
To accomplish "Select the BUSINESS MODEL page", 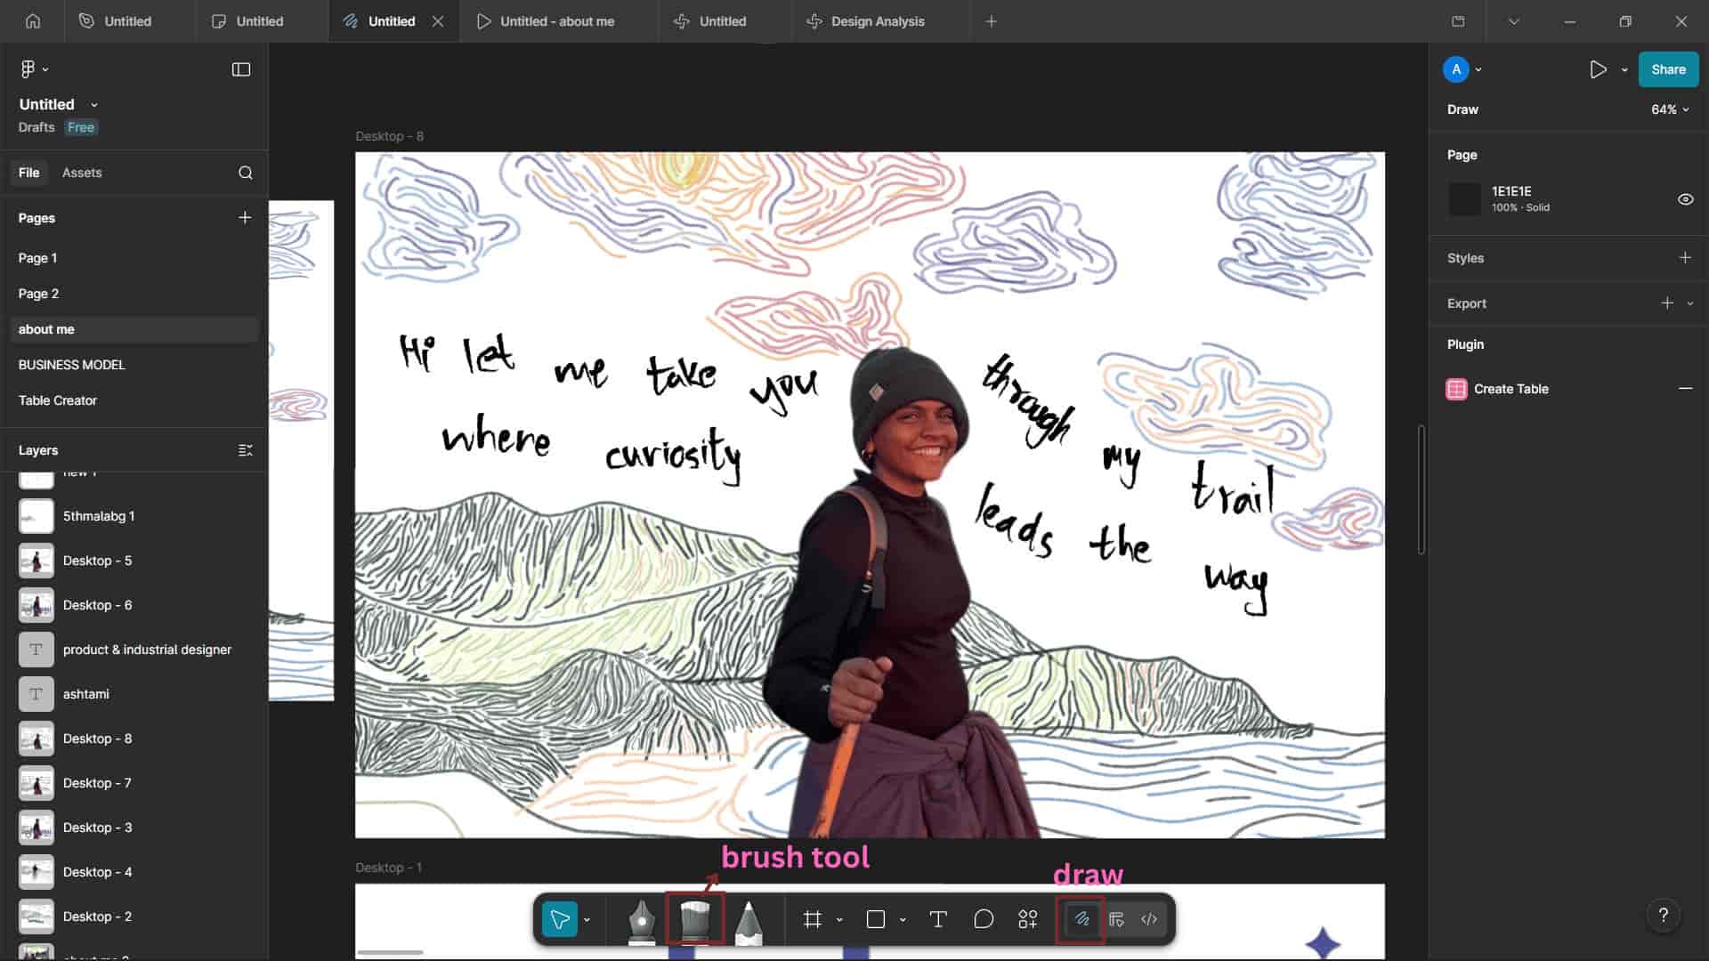I will click(72, 365).
